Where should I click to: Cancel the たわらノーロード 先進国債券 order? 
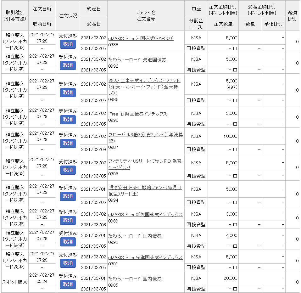tap(68, 65)
